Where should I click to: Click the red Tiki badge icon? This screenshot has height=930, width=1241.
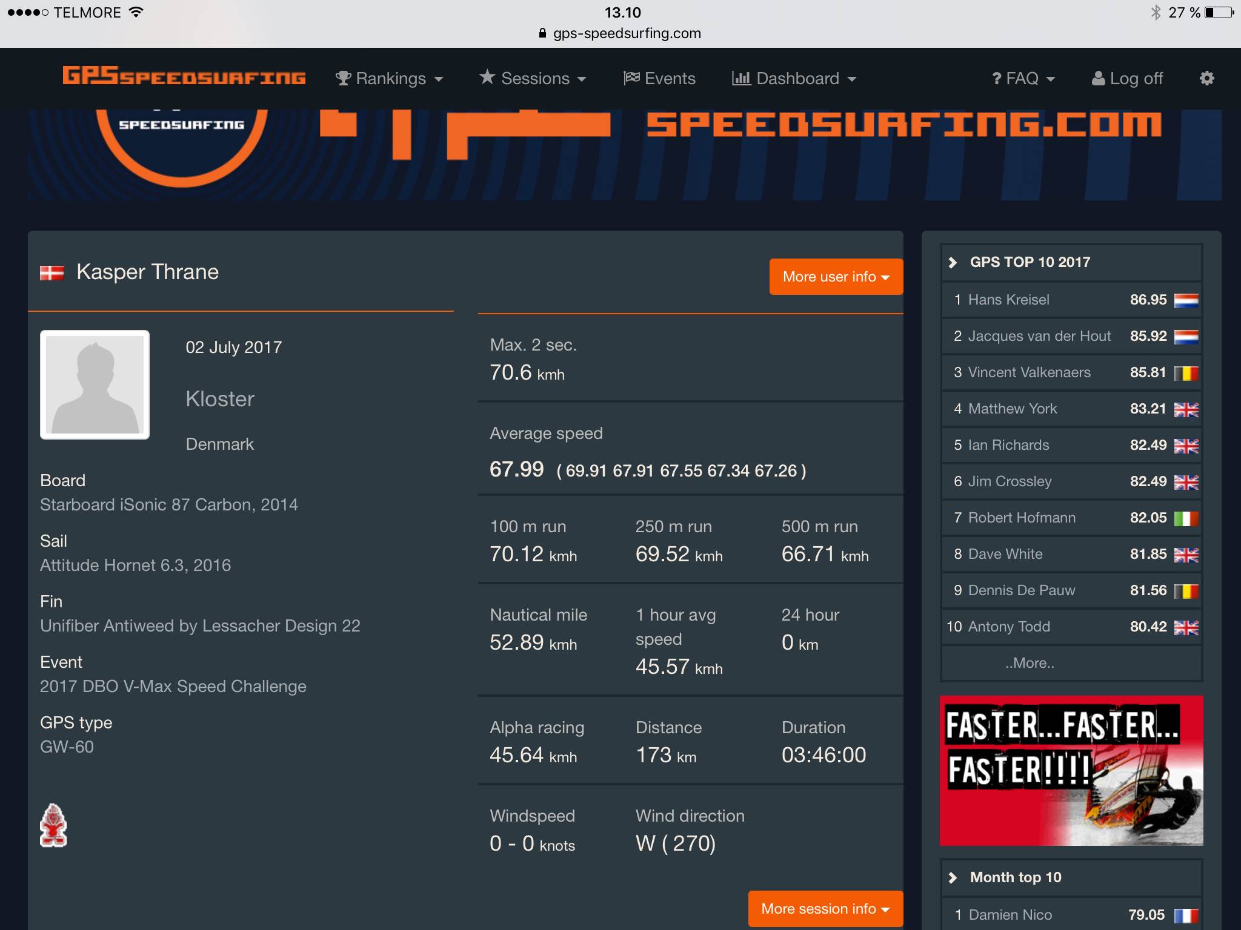tap(53, 825)
